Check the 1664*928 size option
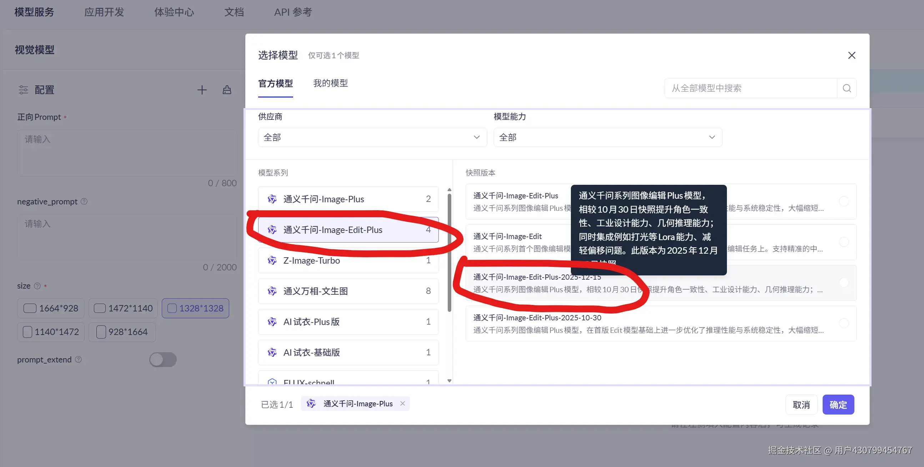This screenshot has height=467, width=924. pyautogui.click(x=29, y=308)
